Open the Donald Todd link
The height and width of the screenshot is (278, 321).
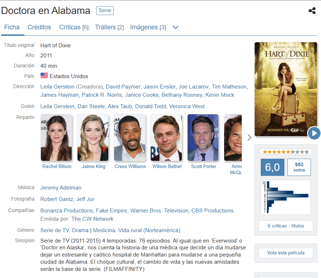tap(151, 106)
